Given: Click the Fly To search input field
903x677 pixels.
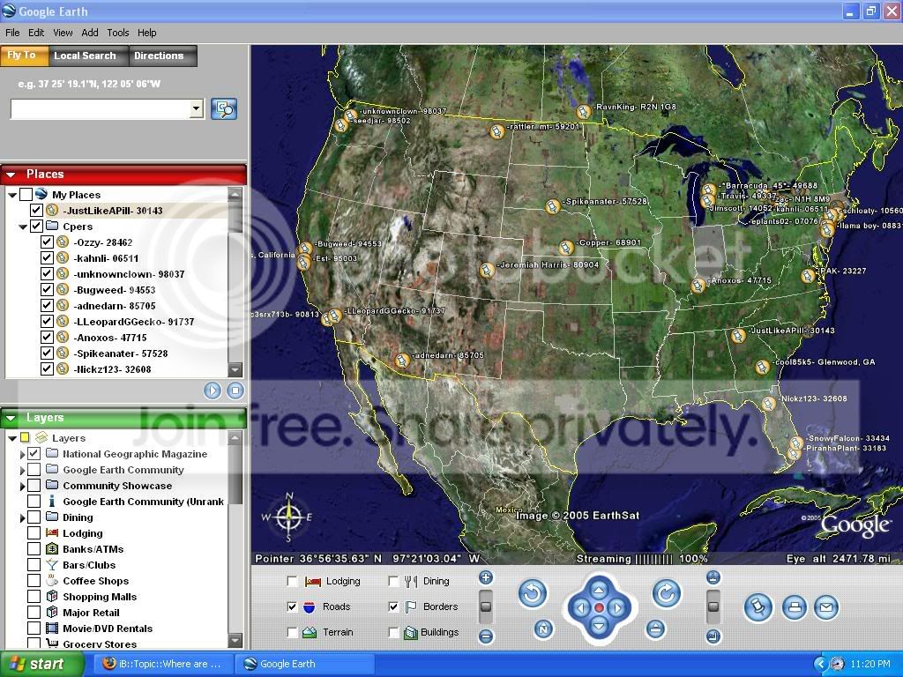Looking at the screenshot, I should coord(101,108).
